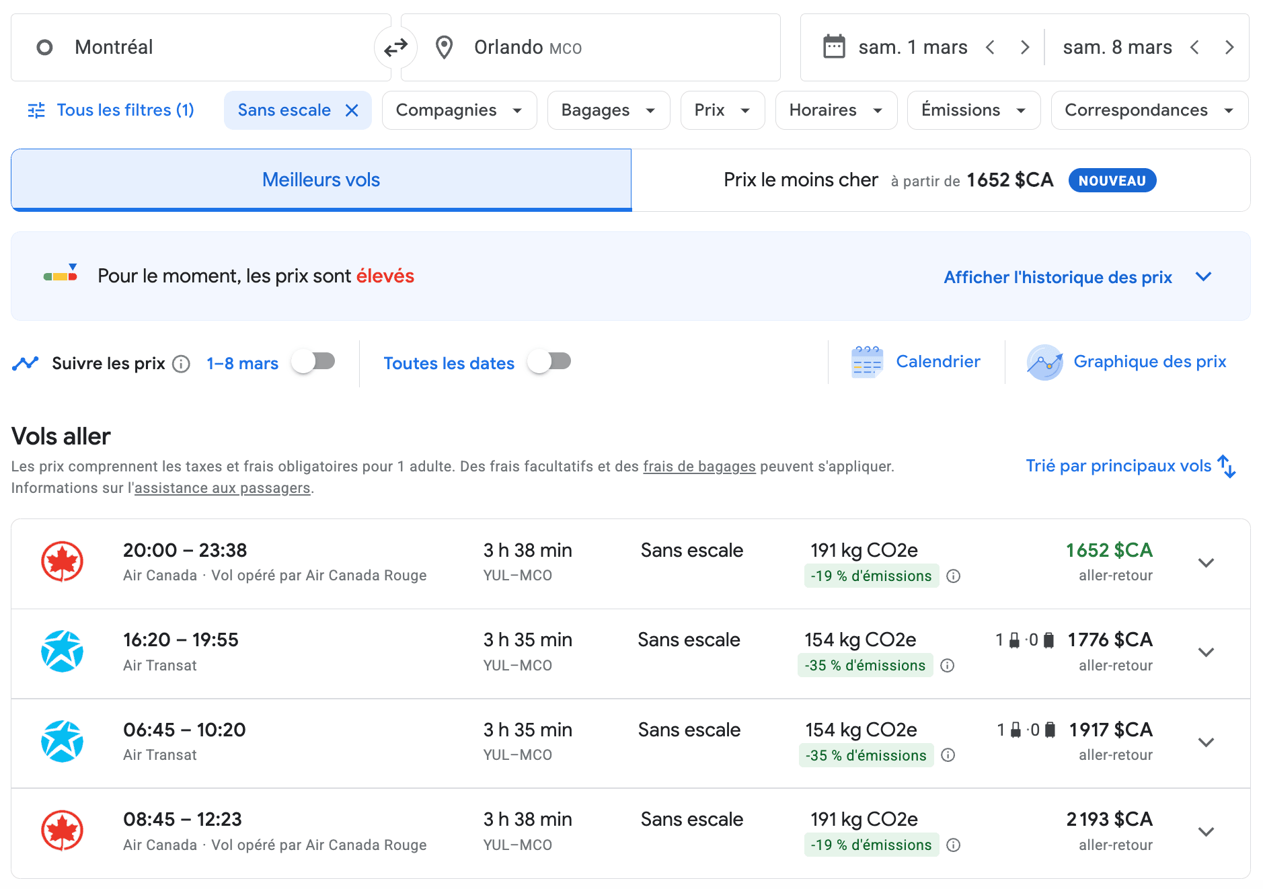Image resolution: width=1263 pixels, height=889 pixels.
Task: Click the -19 % d'émissions badge on 20:00 flight
Action: [871, 576]
